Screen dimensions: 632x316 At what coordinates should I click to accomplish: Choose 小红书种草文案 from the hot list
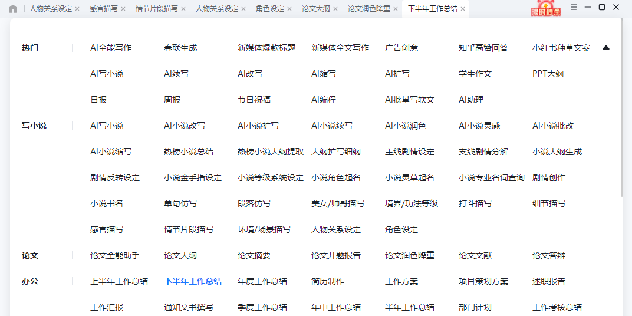pos(561,48)
